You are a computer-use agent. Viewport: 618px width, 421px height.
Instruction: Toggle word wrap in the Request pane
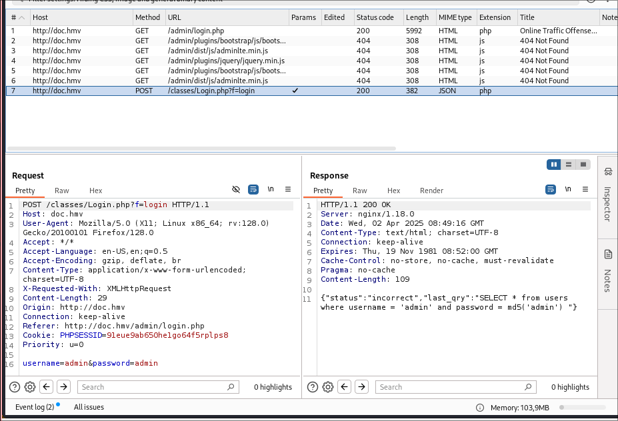[253, 189]
